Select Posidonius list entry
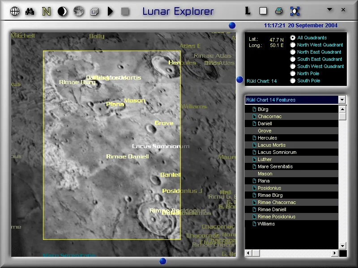 tap(292, 188)
